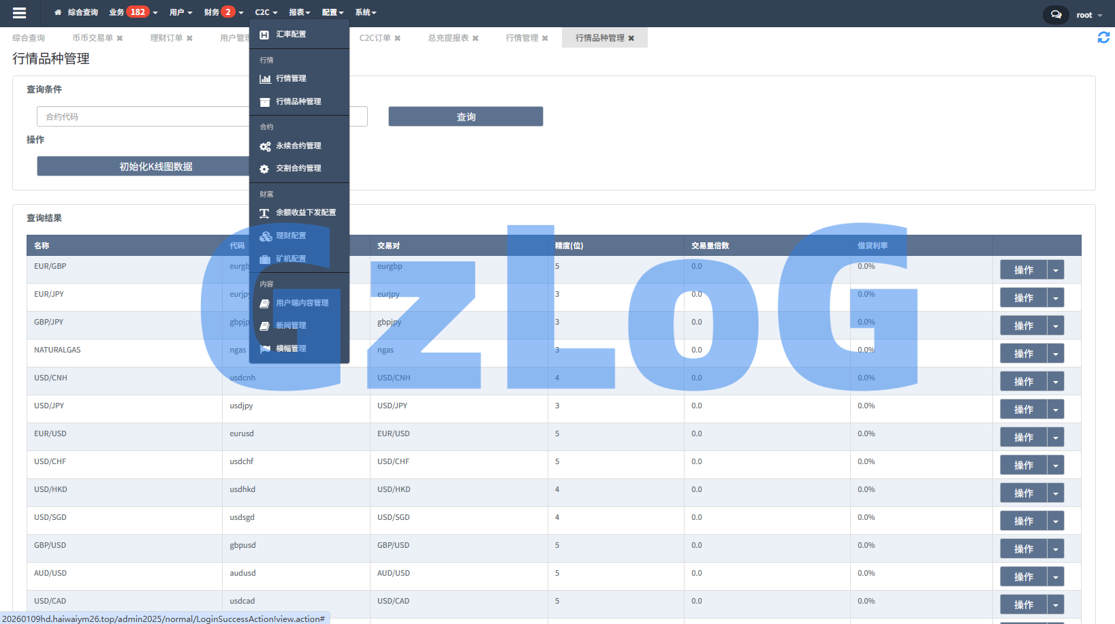This screenshot has height=624, width=1115.
Task: Open the 报表 menu
Action: click(x=299, y=12)
